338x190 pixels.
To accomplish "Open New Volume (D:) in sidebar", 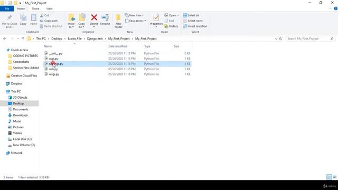I will pyautogui.click(x=24, y=145).
